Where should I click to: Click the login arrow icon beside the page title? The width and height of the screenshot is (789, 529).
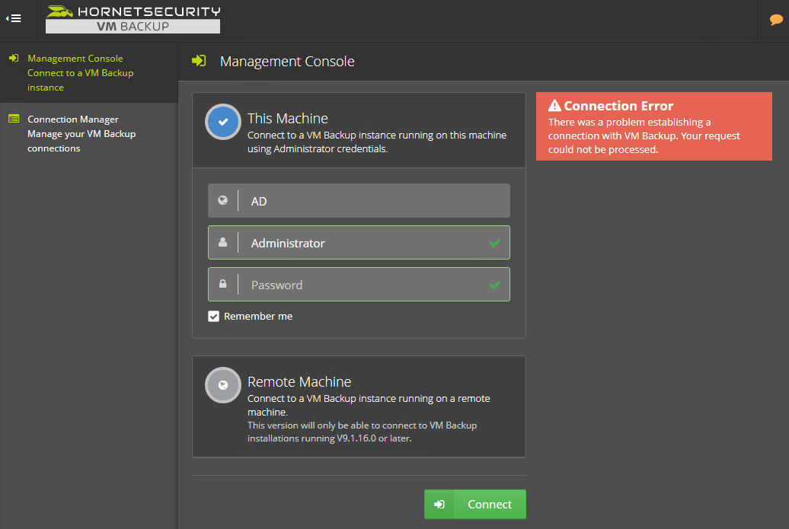pos(199,61)
